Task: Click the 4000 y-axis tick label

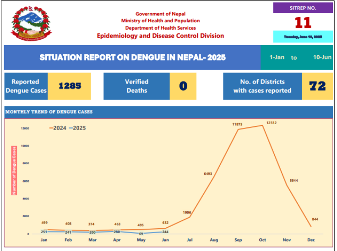Action: (x=26, y=199)
